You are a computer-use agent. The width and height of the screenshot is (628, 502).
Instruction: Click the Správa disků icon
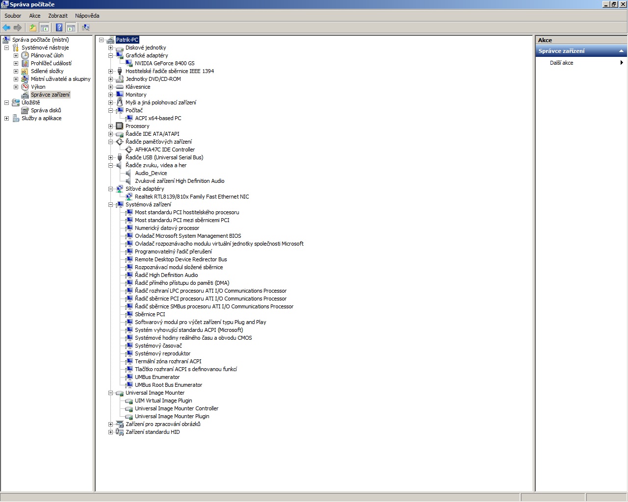(x=25, y=110)
